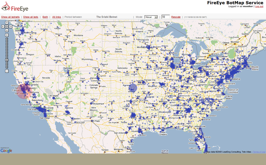This screenshot has height=165, width=266.
Task: Click the GMT timestamp text
Action: pyautogui.click(x=196, y=17)
